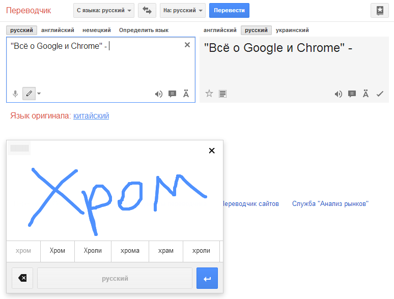The width and height of the screenshot is (394, 299).
Task: Choose handwriting suggestion хрома
Action: (x=130, y=251)
